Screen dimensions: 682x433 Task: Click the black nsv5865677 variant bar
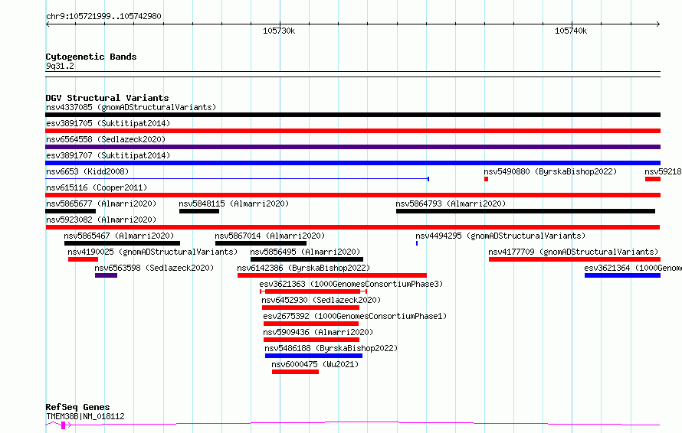pos(70,211)
